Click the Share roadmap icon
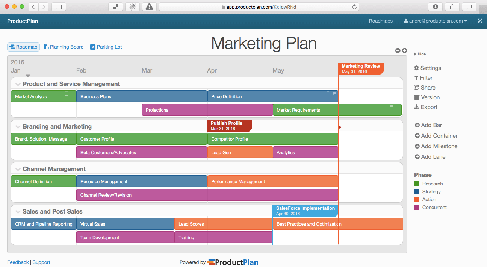487x267 pixels. [x=416, y=88]
